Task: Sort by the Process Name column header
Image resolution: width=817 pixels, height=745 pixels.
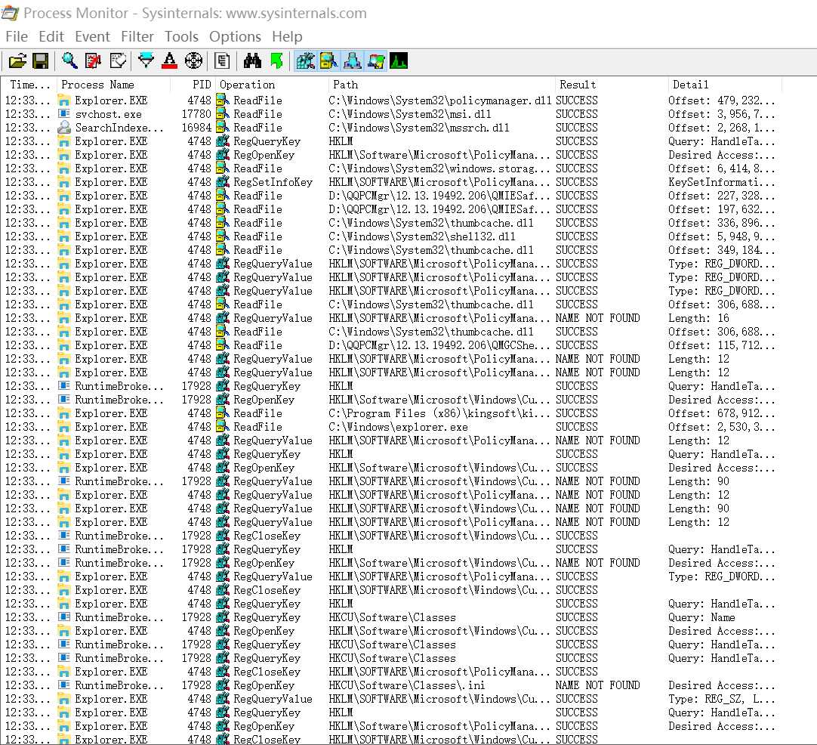Action: (113, 85)
